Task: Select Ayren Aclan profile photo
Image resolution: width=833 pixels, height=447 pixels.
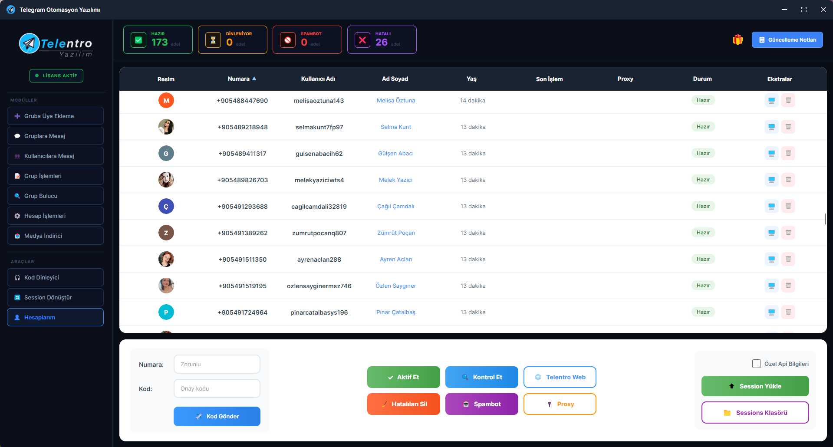Action: (x=166, y=260)
